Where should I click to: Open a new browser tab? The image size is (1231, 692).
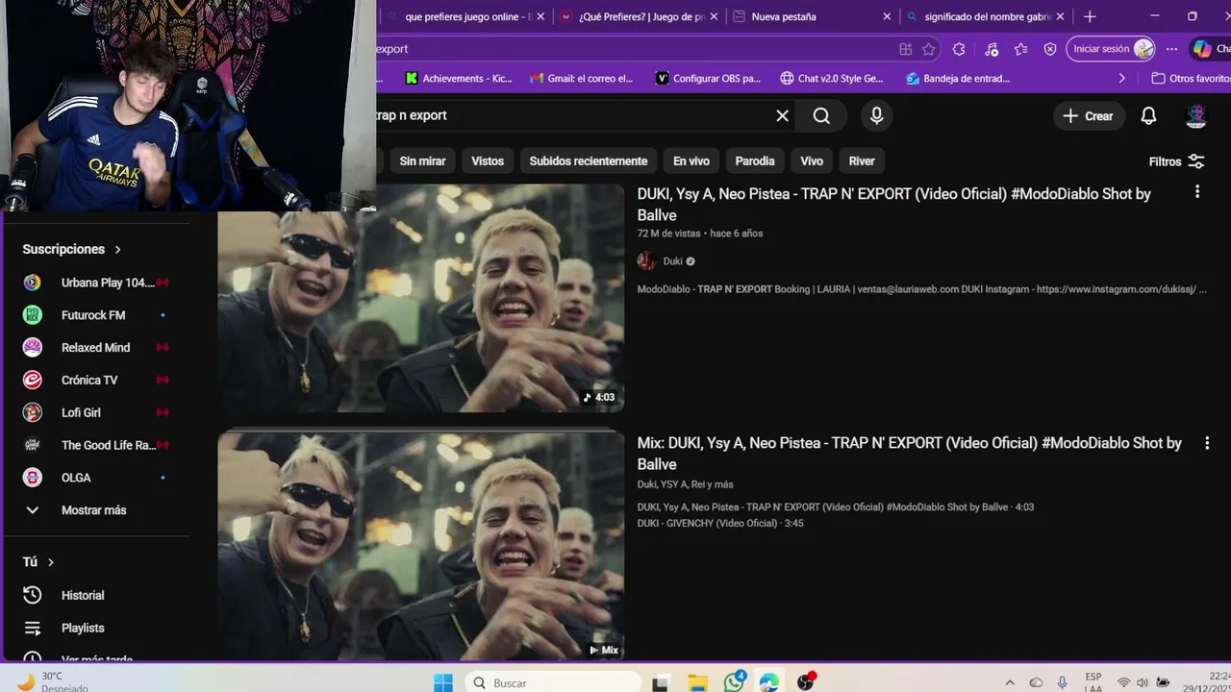(x=1090, y=16)
